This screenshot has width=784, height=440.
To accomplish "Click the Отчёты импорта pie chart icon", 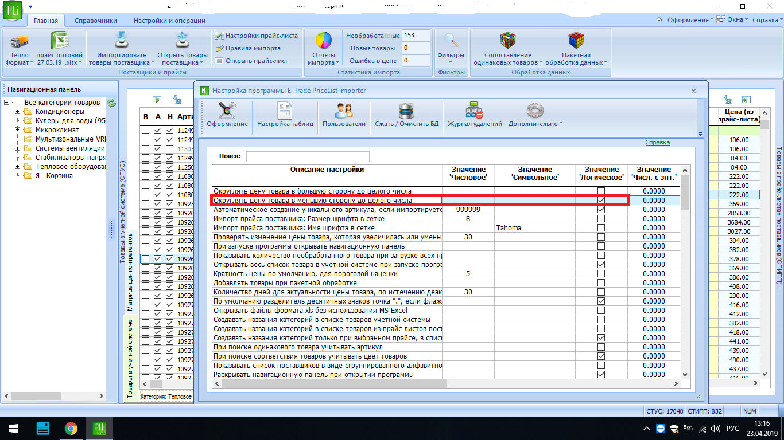I will [x=324, y=41].
